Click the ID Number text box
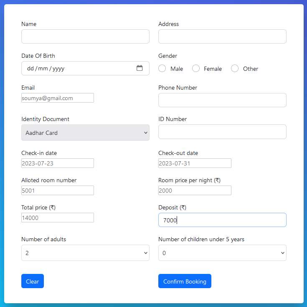This screenshot has width=307, height=307. tap(222, 132)
